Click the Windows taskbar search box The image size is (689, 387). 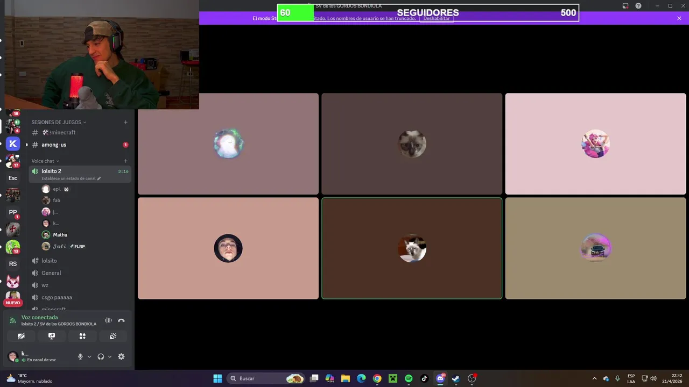[x=266, y=378]
